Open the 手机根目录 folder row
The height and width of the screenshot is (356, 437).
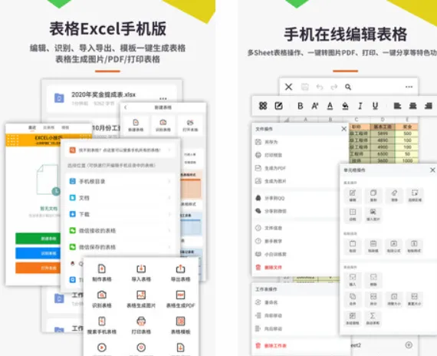click(120, 181)
